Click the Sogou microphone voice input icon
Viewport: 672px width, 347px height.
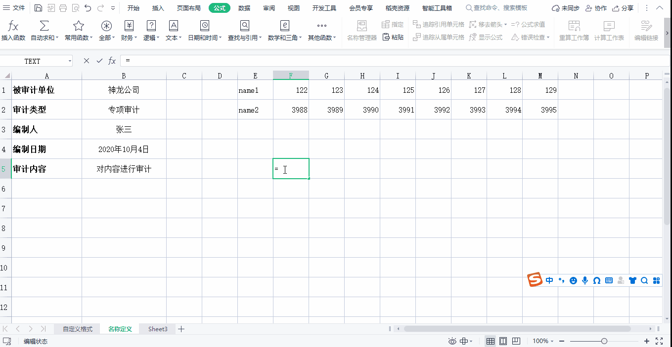(x=585, y=280)
